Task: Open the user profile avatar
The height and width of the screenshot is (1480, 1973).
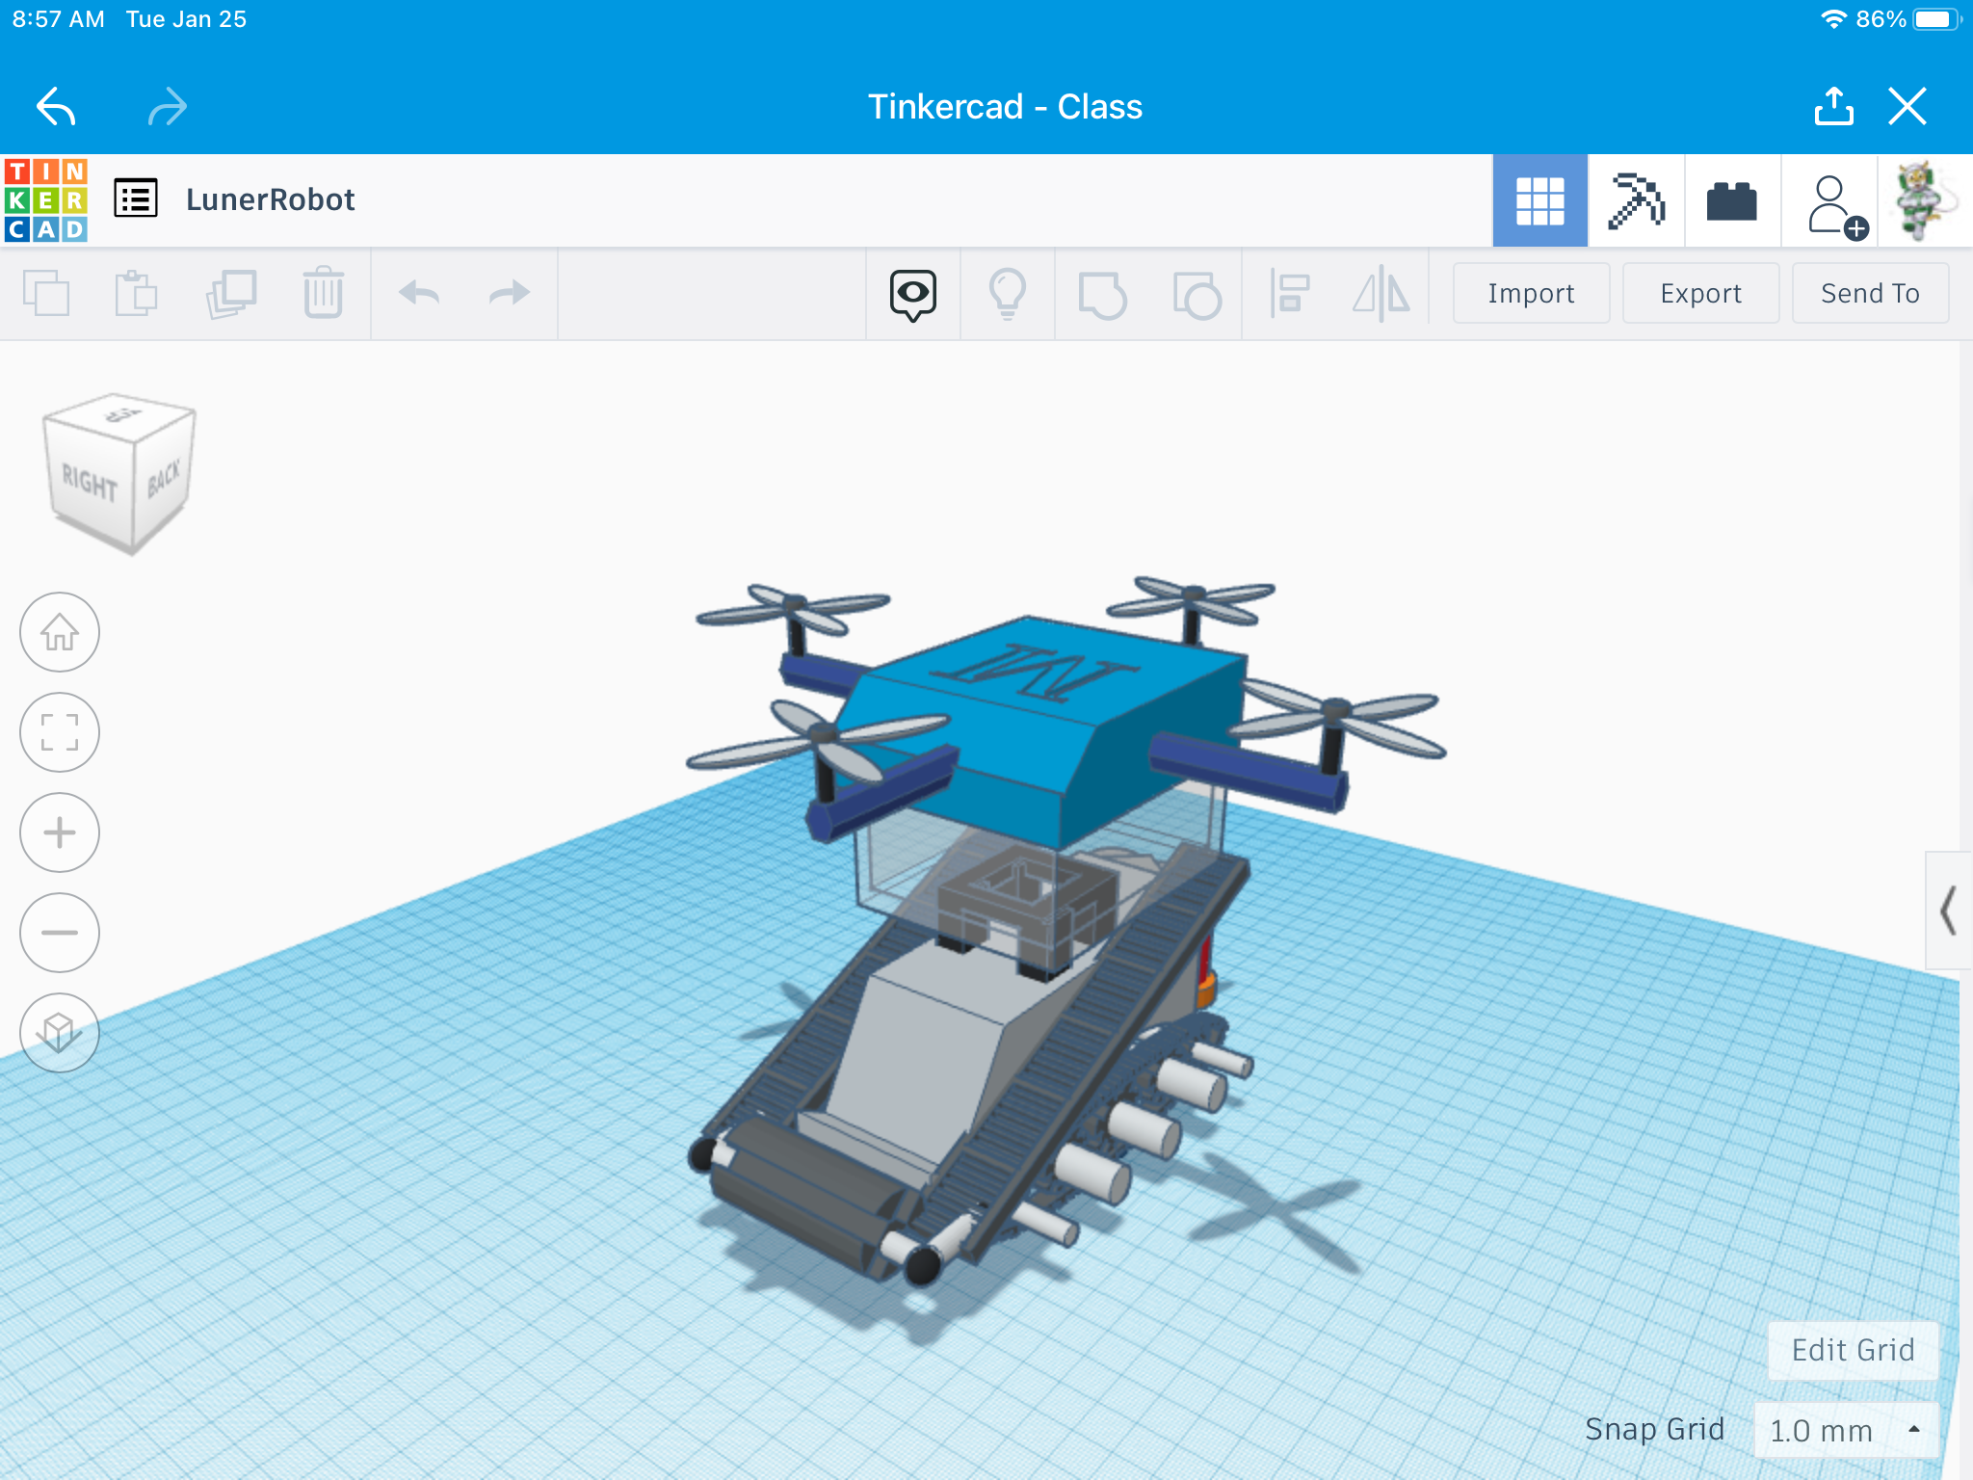Action: coord(1924,200)
